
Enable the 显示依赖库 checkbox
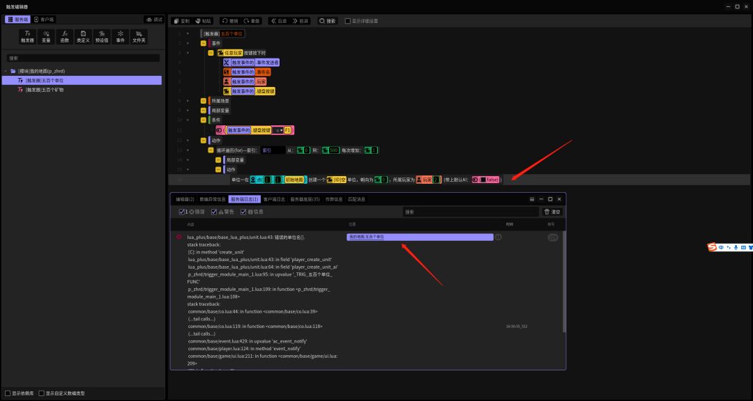pyautogui.click(x=8, y=393)
